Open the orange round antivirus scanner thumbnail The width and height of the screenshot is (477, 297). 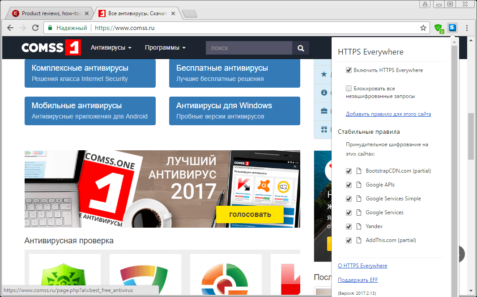pos(226,275)
